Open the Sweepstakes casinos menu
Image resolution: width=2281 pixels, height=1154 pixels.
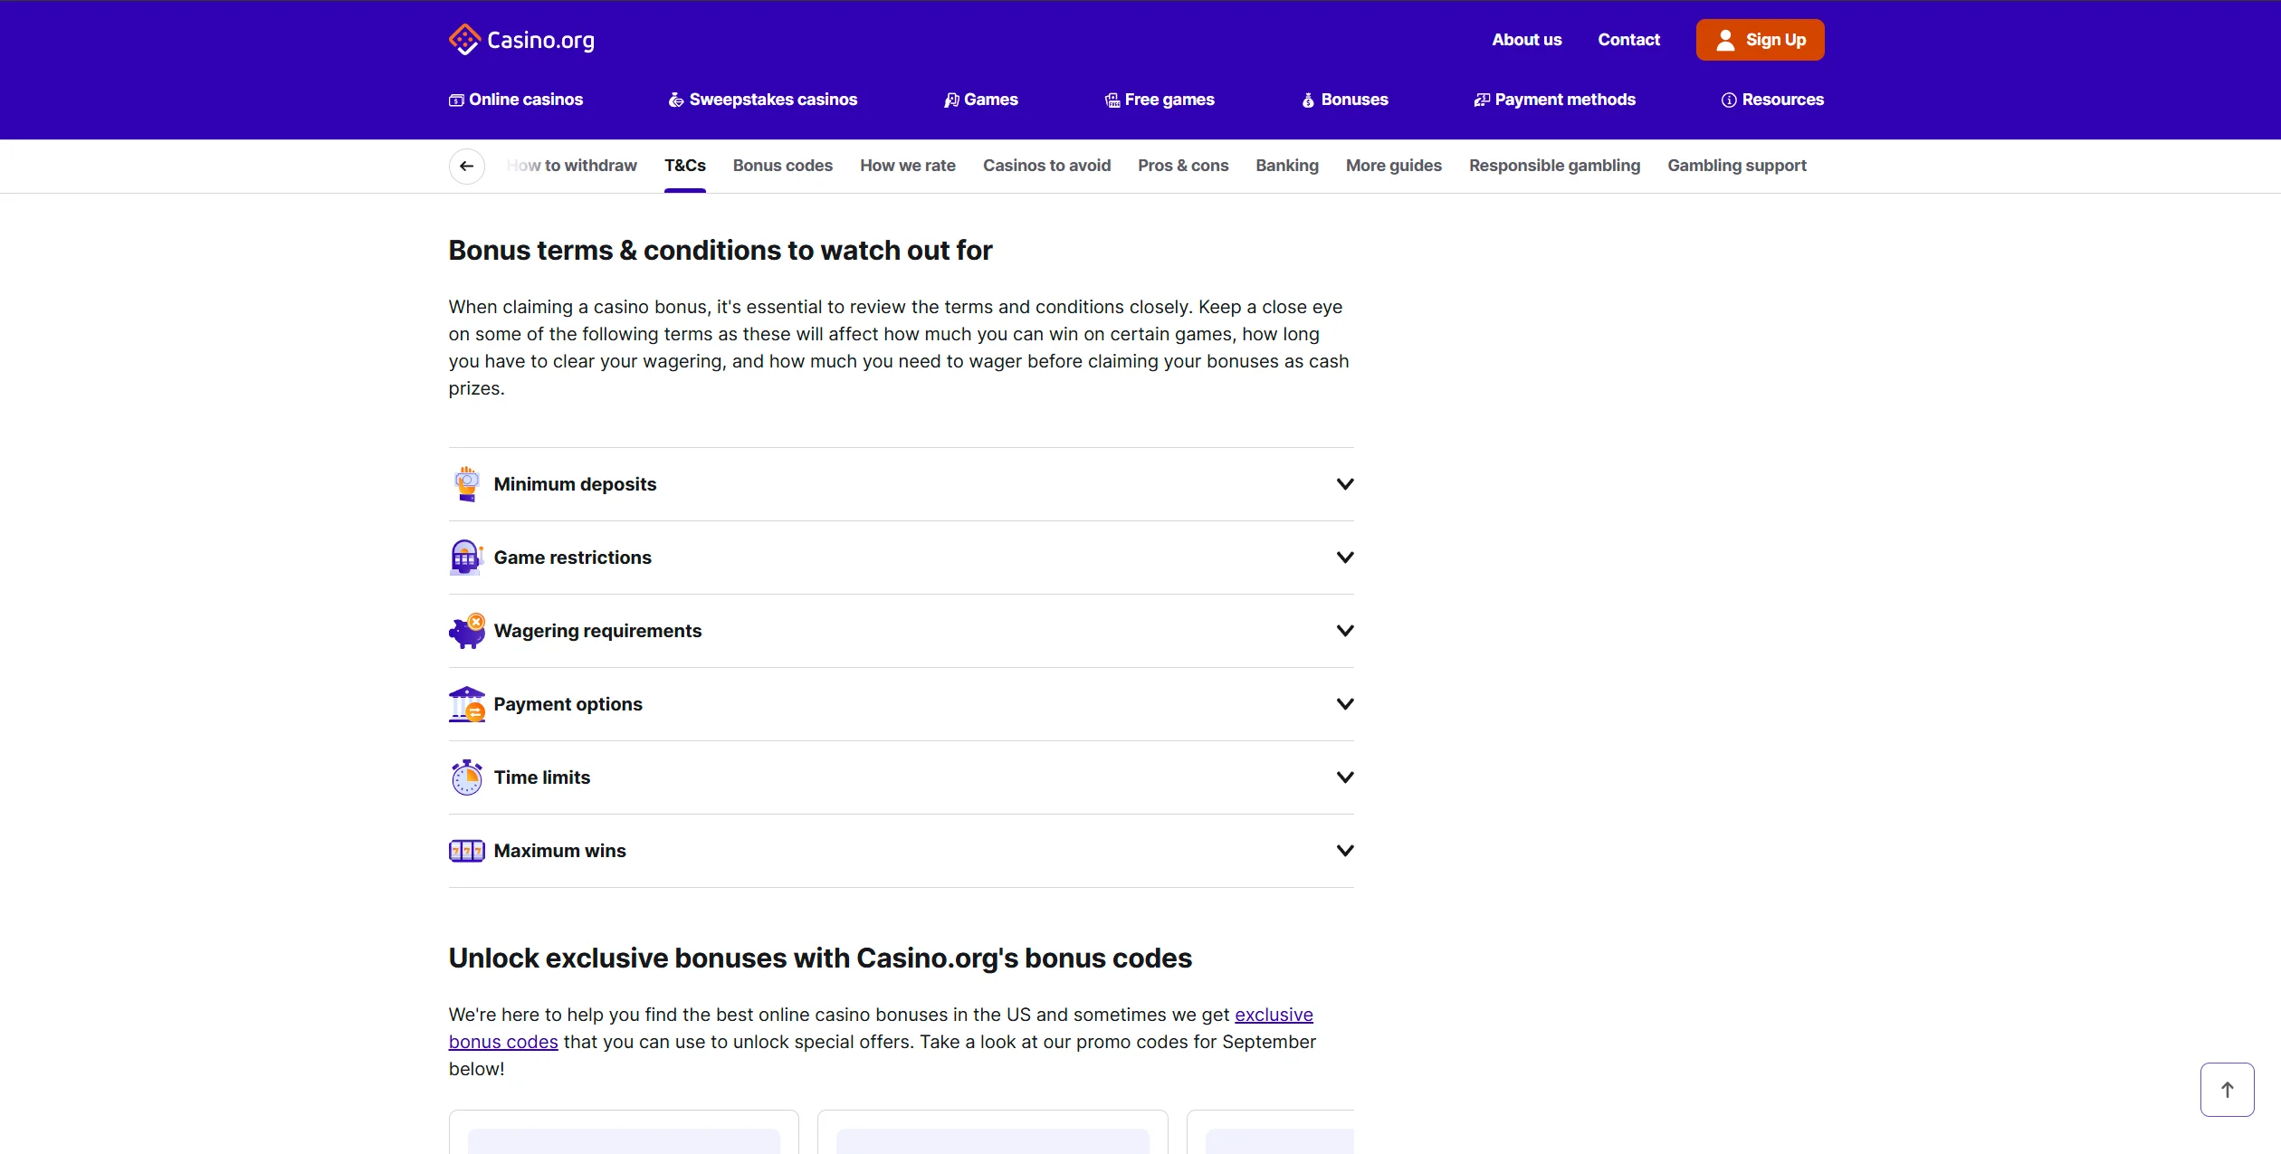(x=763, y=100)
